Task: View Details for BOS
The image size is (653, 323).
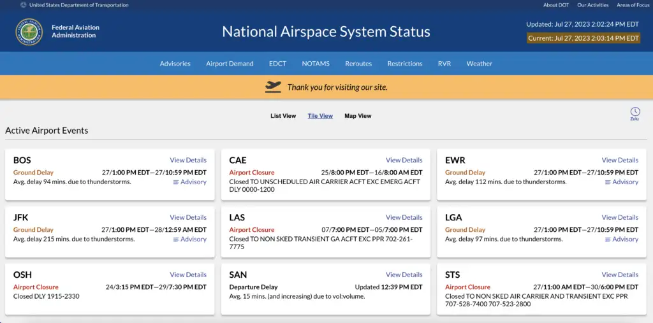Action: click(x=188, y=161)
